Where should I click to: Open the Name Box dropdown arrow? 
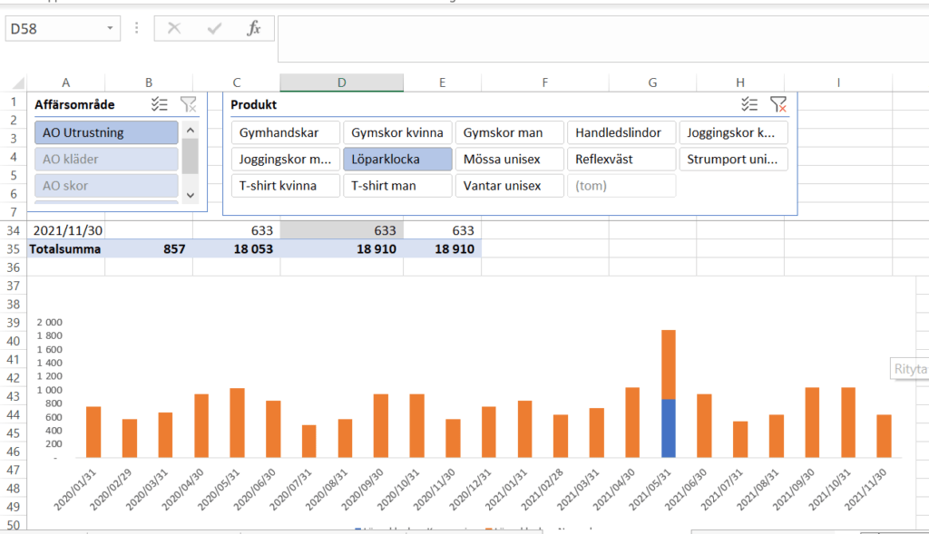pos(110,29)
